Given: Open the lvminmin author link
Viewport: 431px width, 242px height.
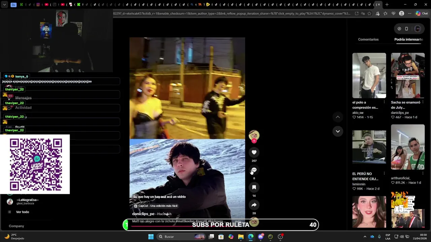Looking at the screenshot, I should [x=359, y=184].
